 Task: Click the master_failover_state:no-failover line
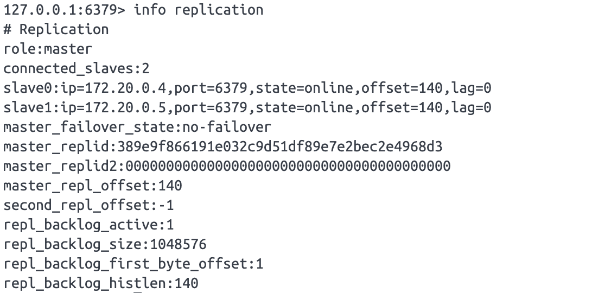tap(137, 128)
